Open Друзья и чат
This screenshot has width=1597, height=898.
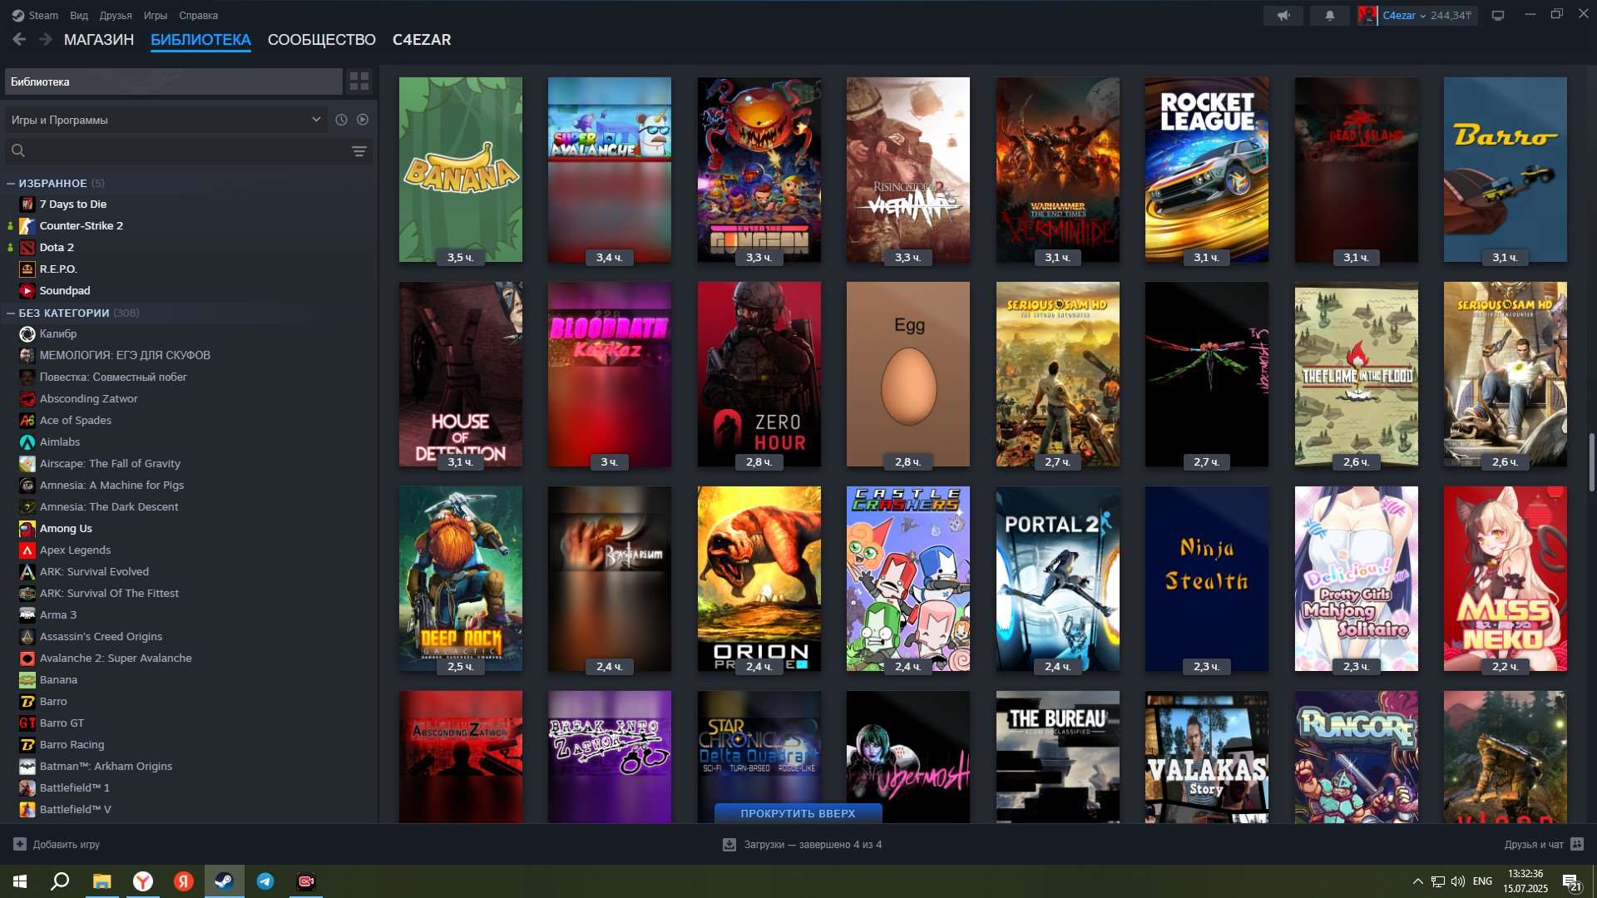pos(1534,844)
